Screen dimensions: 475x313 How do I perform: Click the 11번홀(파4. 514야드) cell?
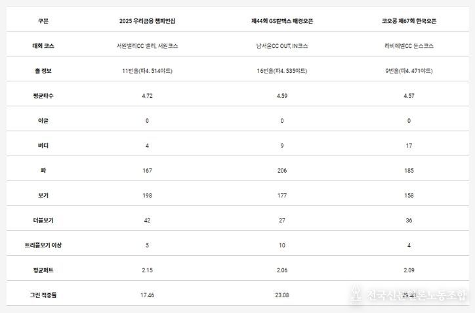coord(148,70)
